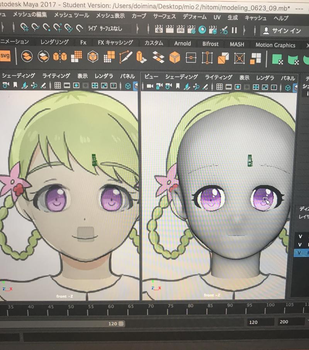This screenshot has height=350, width=309.
Task: Toggle Snap to Grids magnet icon
Action: tap(25, 27)
